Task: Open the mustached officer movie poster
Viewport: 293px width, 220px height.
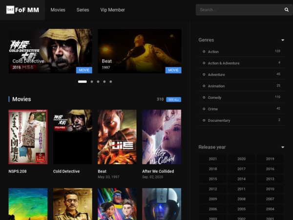Action: [x=72, y=204]
